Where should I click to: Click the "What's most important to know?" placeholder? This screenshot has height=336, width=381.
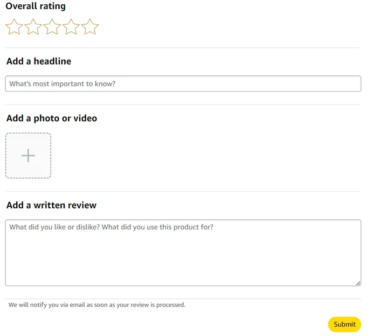pos(63,84)
